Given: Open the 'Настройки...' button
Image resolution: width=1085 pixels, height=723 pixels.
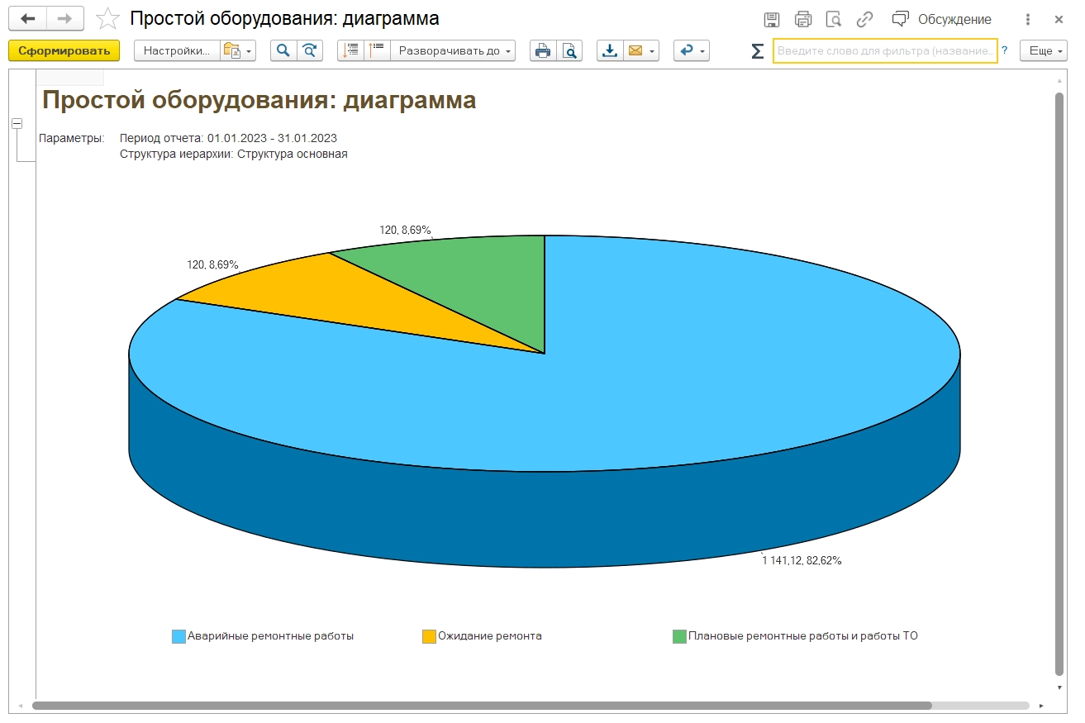Looking at the screenshot, I should (177, 51).
